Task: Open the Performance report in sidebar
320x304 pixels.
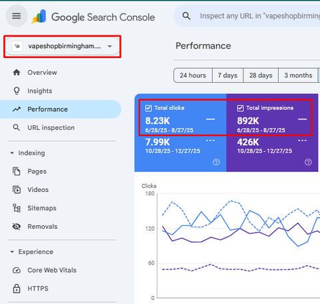Action: [x=61, y=109]
